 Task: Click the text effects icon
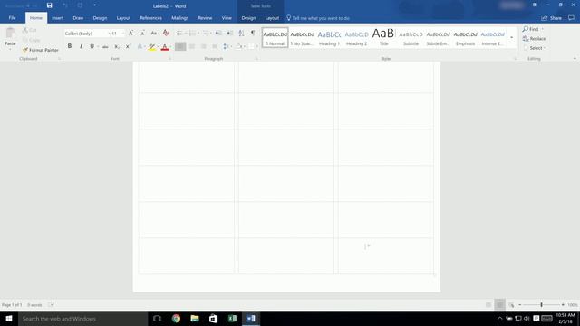click(140, 46)
